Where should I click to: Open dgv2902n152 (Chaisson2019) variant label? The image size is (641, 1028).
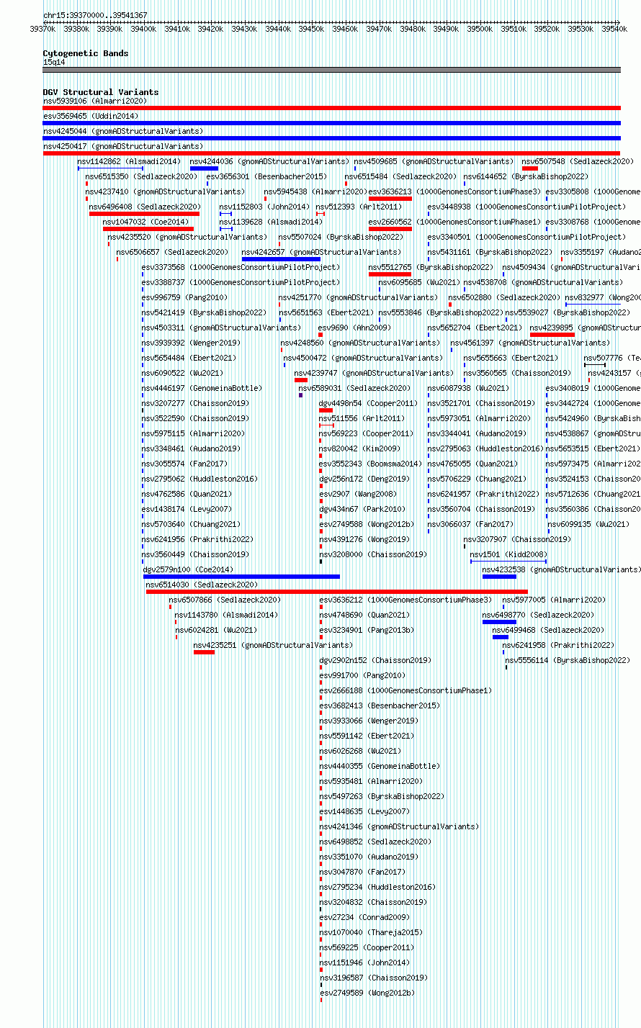click(376, 660)
